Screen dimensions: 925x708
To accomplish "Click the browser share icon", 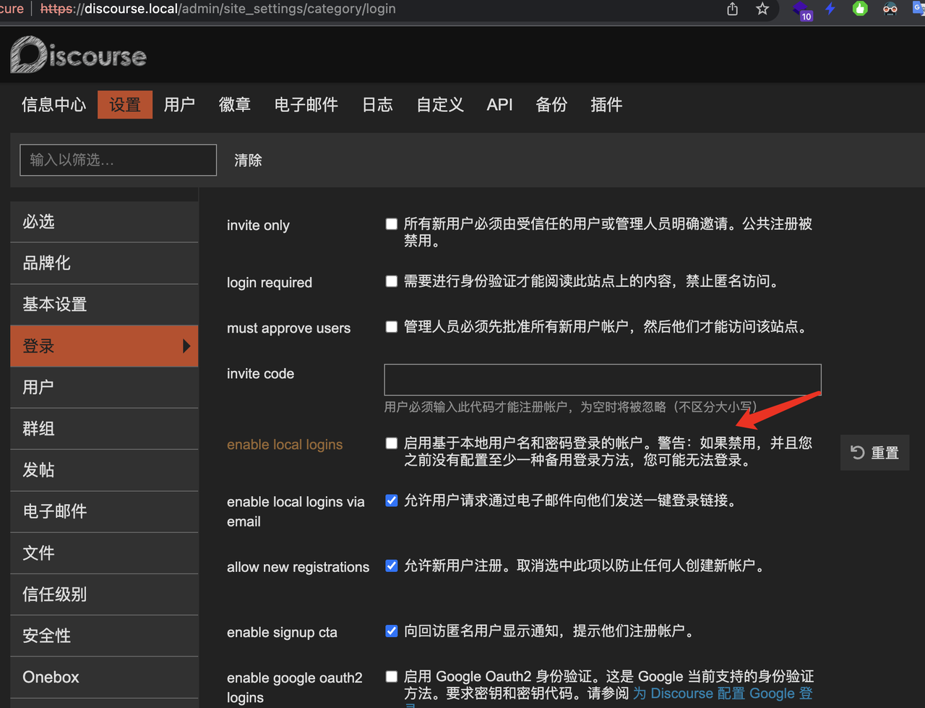I will (733, 9).
